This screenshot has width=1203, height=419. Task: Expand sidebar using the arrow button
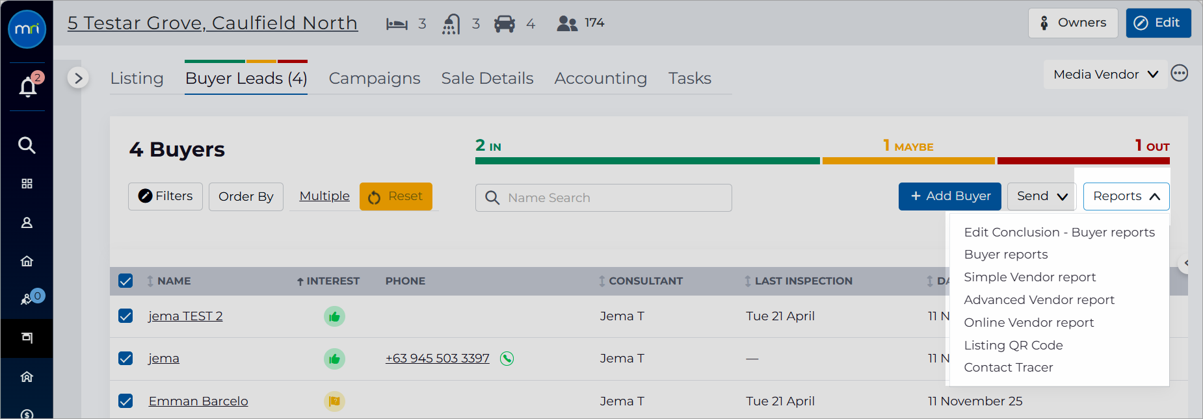tap(78, 79)
